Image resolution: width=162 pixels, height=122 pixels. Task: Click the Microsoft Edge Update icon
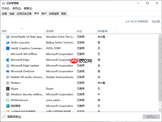coord(8,66)
